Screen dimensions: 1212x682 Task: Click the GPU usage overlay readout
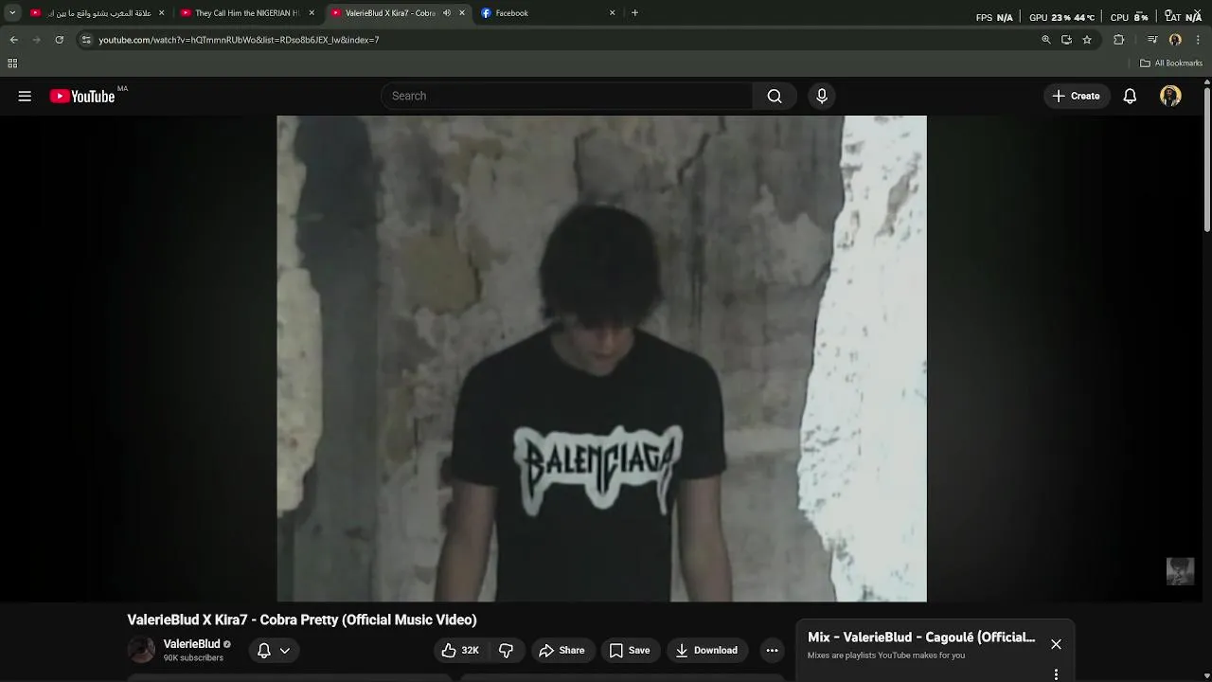point(1061,17)
